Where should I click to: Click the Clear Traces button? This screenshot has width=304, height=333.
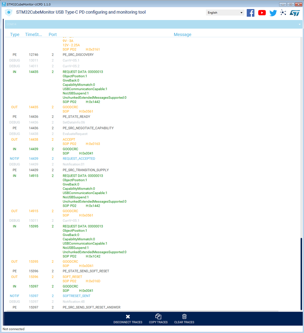tap(184, 319)
